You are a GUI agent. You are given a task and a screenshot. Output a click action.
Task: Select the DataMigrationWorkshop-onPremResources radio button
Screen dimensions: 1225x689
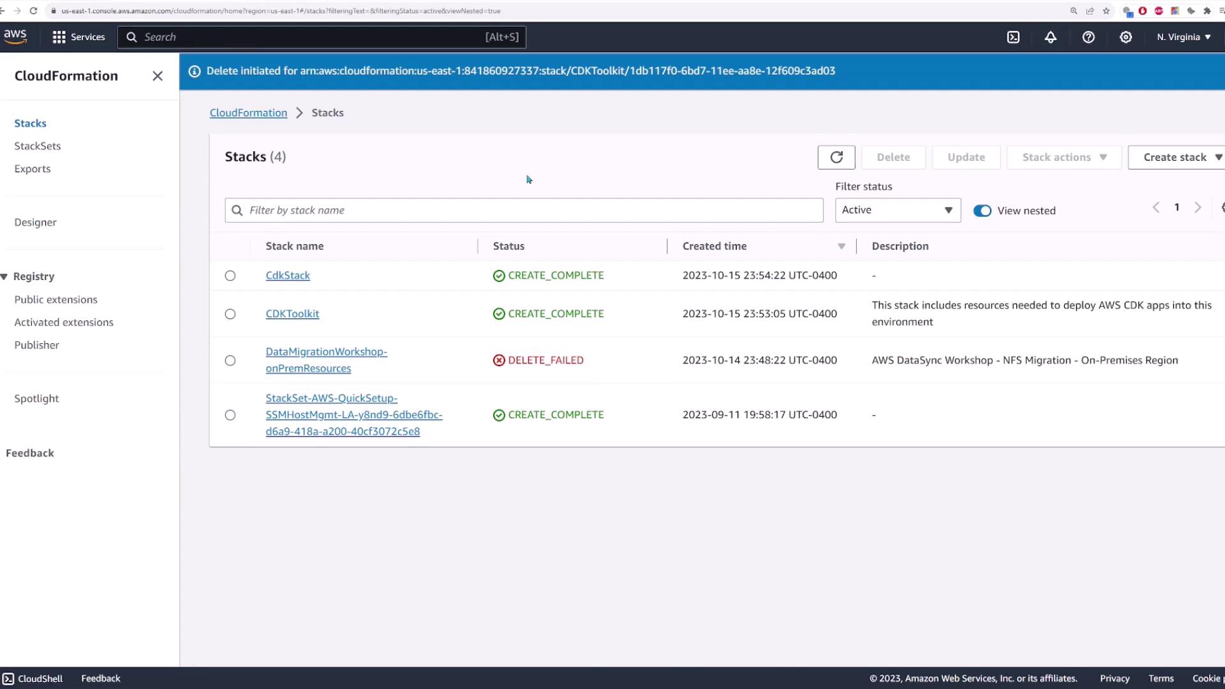pos(230,360)
